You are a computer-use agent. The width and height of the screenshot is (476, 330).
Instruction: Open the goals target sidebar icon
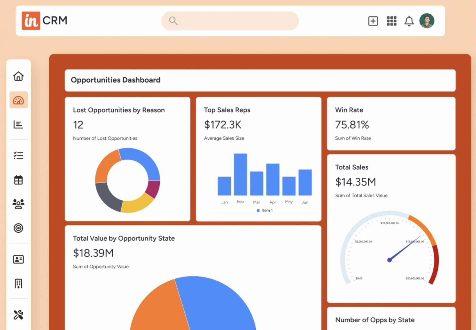pyautogui.click(x=18, y=228)
